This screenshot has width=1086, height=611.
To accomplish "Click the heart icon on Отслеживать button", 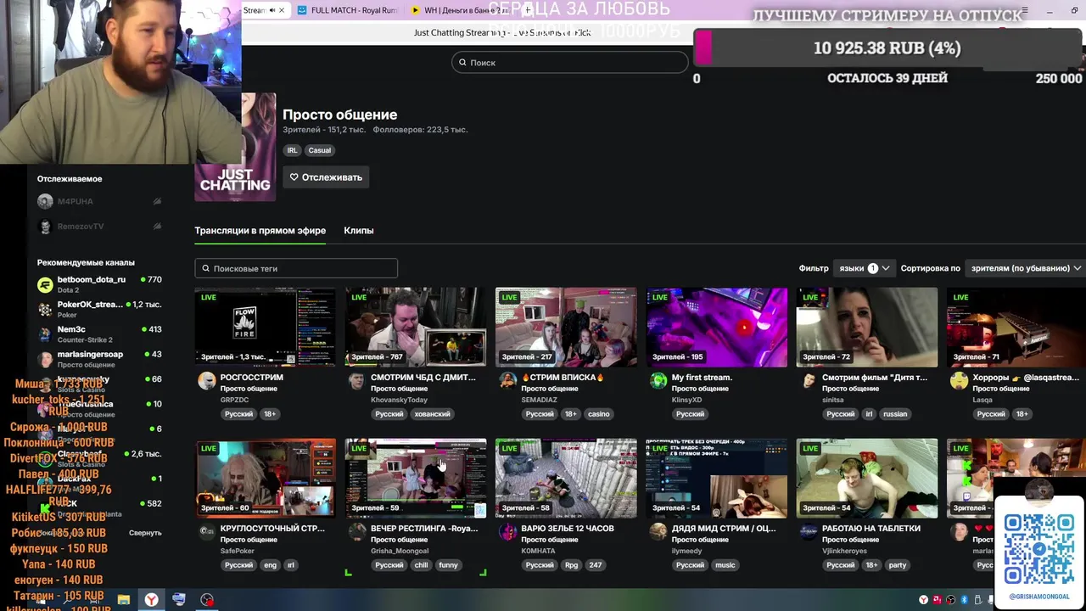I will point(294,177).
